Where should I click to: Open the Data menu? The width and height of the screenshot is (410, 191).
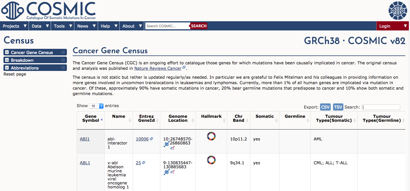click(40, 26)
